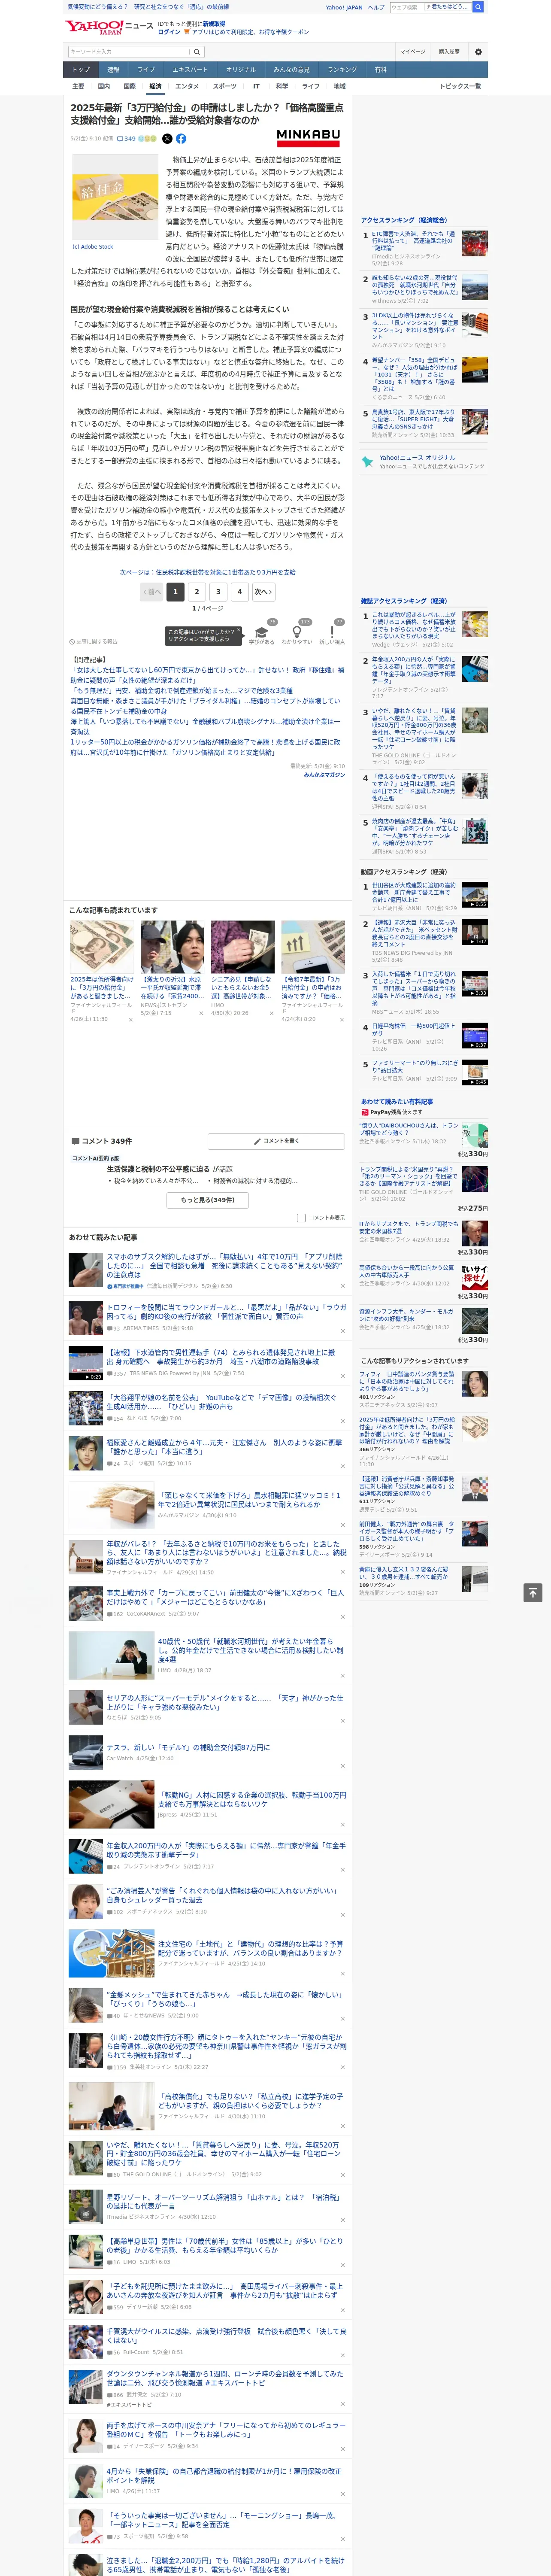Select the エキスパート navigation tab
The height and width of the screenshot is (2576, 551).
click(x=190, y=70)
